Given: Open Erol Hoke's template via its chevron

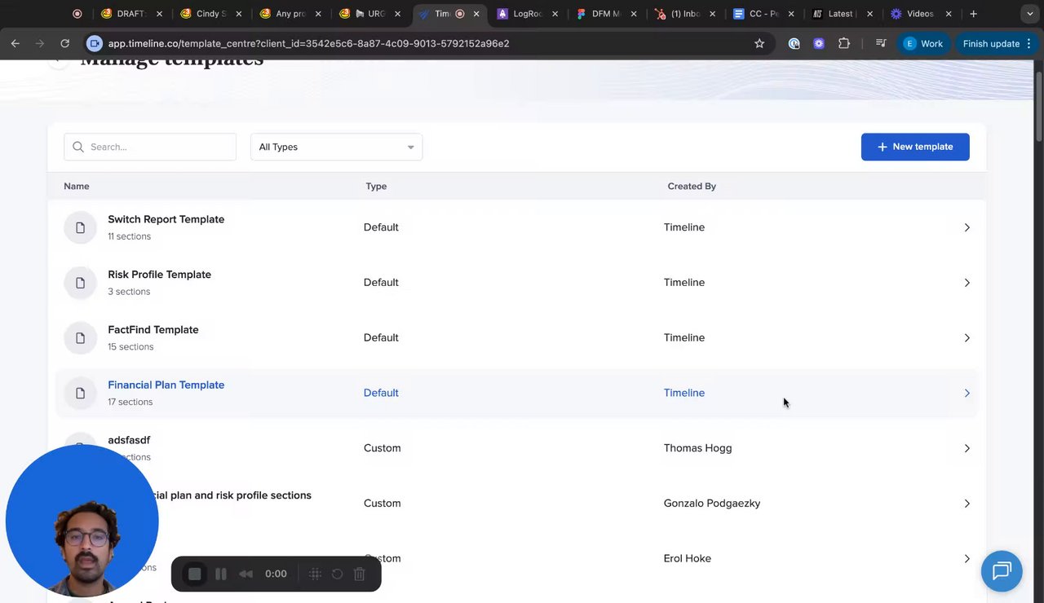Looking at the screenshot, I should coord(967,559).
